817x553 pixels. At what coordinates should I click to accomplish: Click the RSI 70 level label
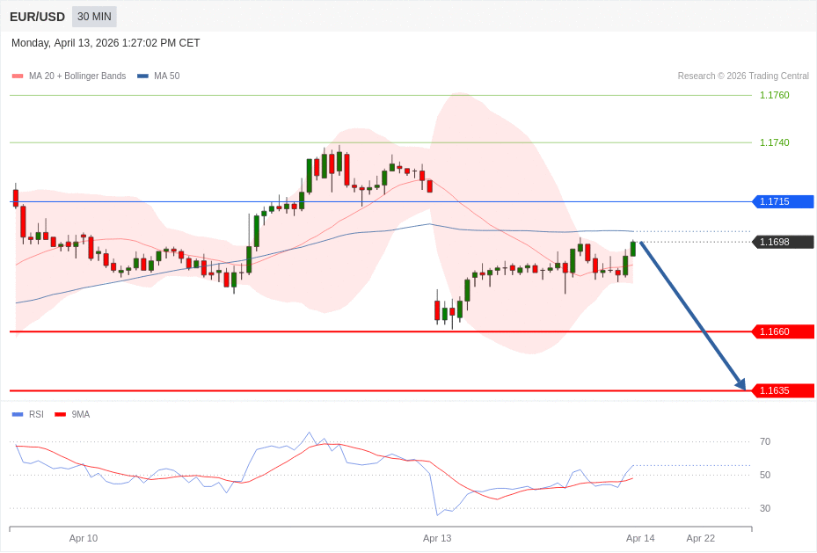point(765,441)
